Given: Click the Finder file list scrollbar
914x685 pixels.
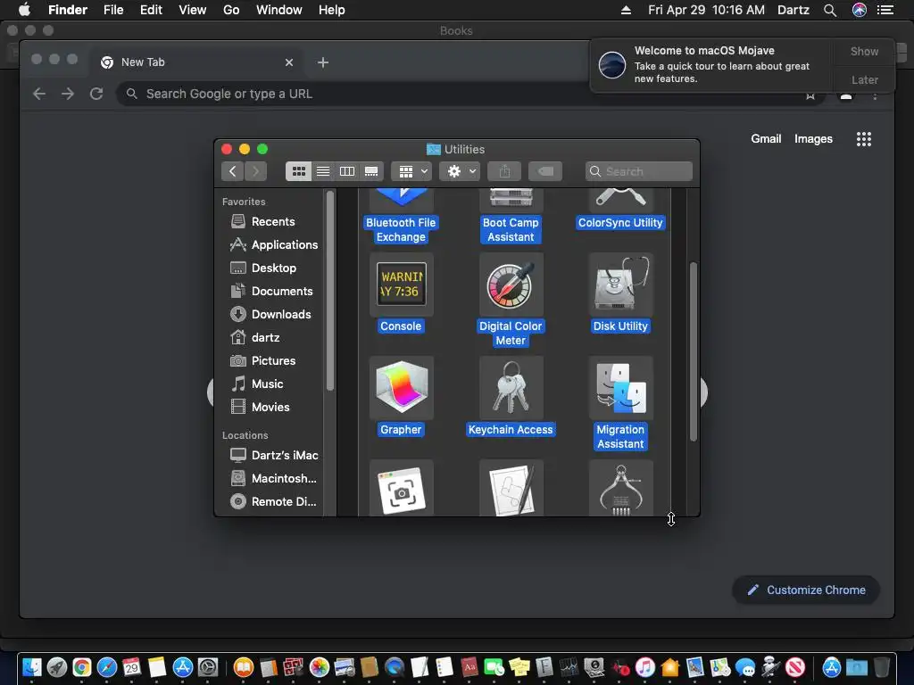Looking at the screenshot, I should [x=693, y=351].
